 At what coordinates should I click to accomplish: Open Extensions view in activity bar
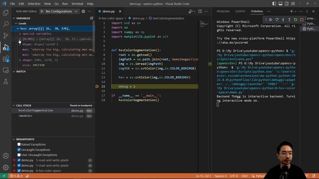tap(5, 59)
